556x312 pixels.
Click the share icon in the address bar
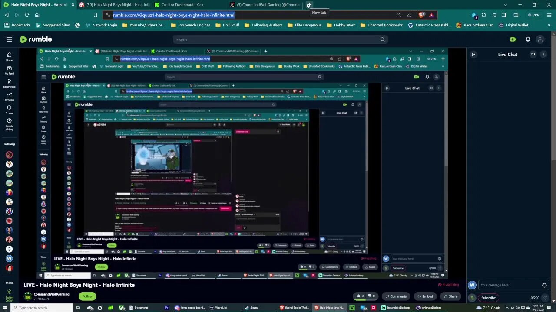[409, 15]
